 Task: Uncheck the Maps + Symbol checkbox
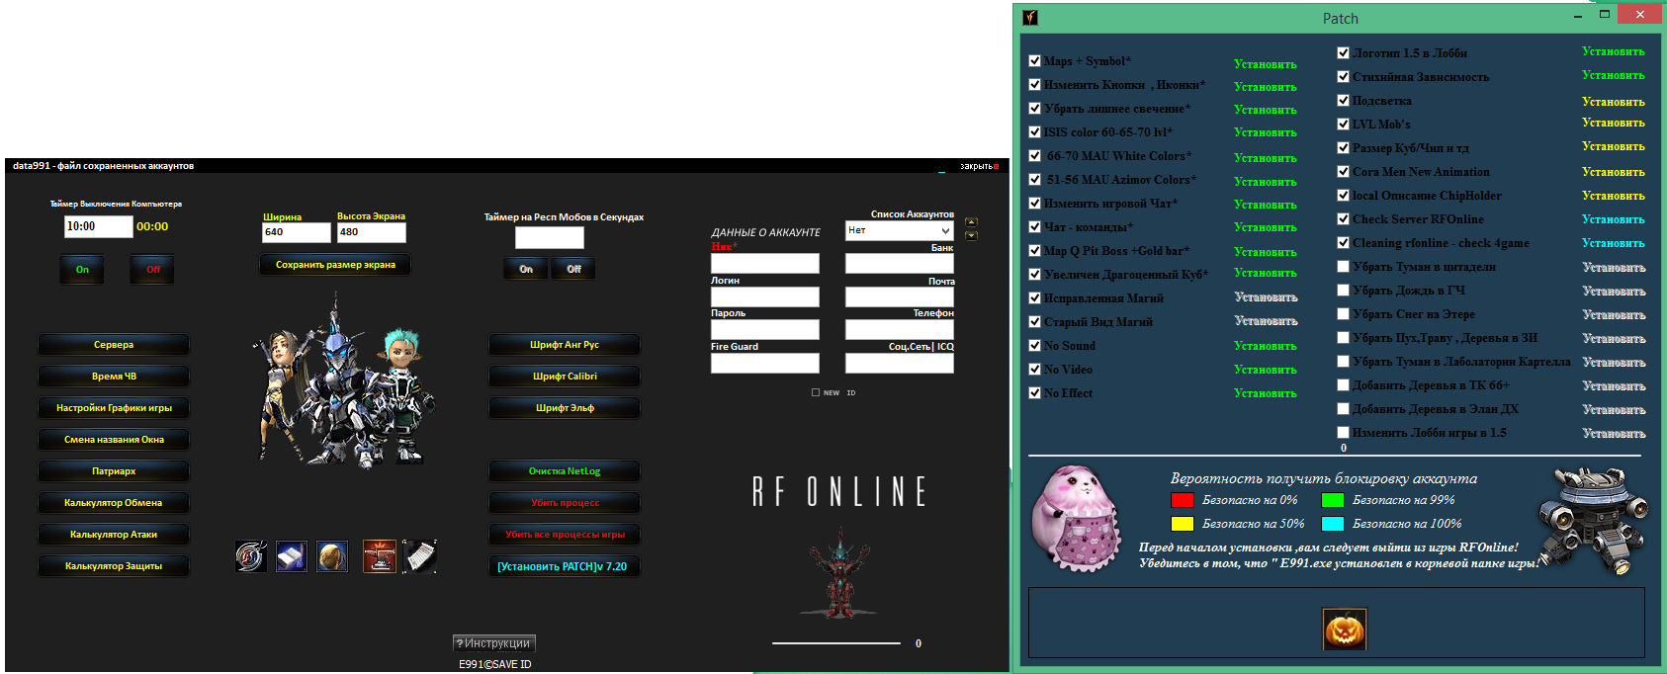pyautogui.click(x=1034, y=60)
